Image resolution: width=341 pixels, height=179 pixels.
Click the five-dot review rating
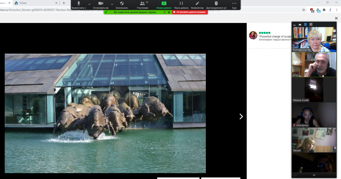pyautogui.click(x=264, y=33)
